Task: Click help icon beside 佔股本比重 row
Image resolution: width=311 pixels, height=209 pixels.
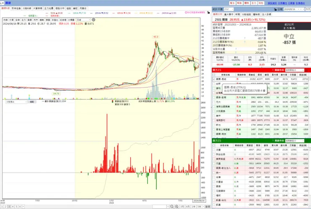Action: point(236,49)
